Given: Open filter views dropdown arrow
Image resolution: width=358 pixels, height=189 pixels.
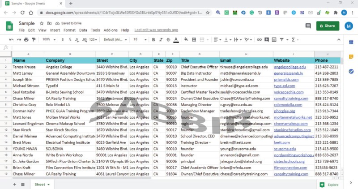Looking at the screenshot, I should pos(287,40).
